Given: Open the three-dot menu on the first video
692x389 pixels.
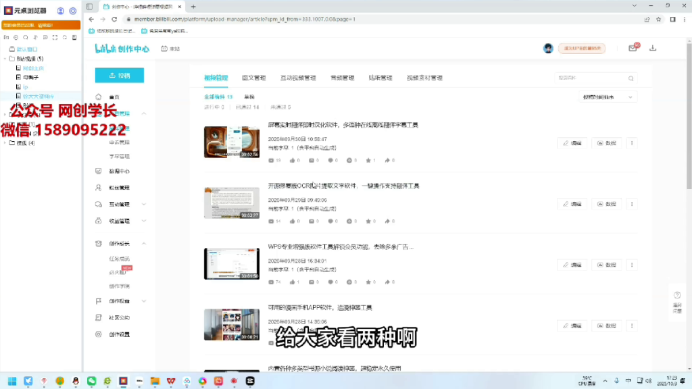Looking at the screenshot, I should click(x=631, y=143).
